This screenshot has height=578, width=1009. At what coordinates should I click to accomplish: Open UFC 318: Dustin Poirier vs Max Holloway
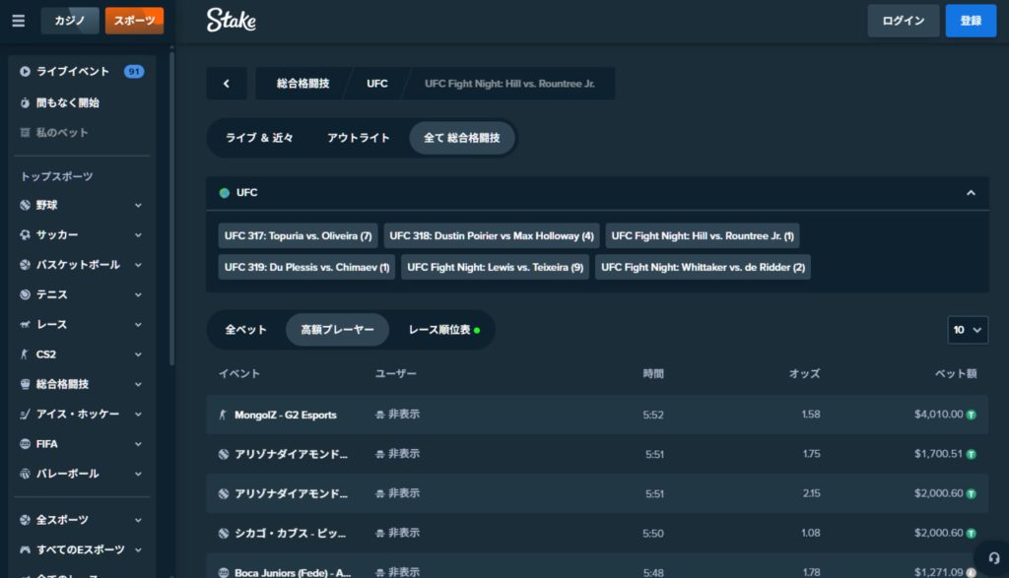coord(492,236)
